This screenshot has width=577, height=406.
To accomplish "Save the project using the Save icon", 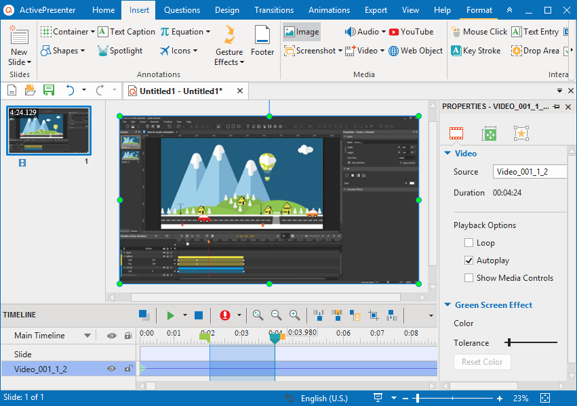I will coord(48,89).
